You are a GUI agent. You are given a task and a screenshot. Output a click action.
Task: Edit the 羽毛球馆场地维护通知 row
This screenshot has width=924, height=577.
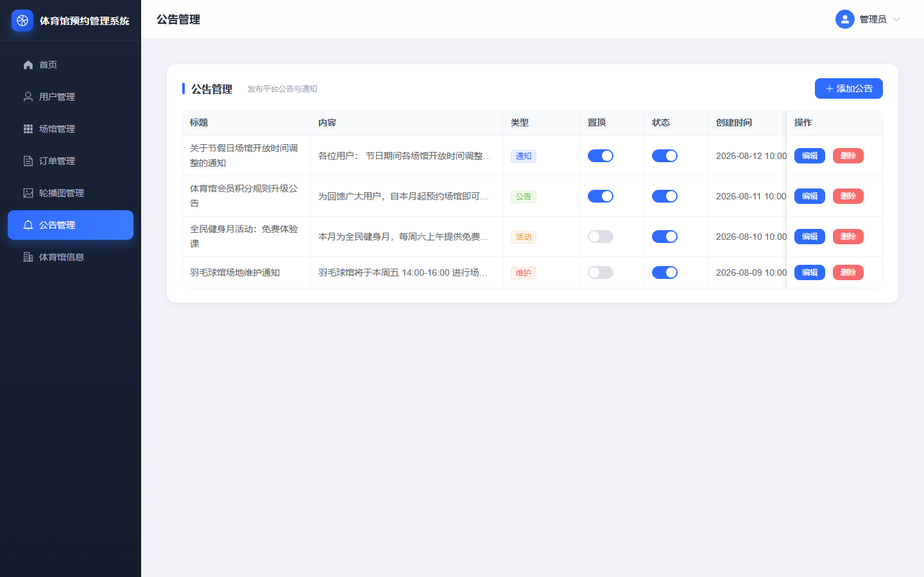(x=810, y=272)
